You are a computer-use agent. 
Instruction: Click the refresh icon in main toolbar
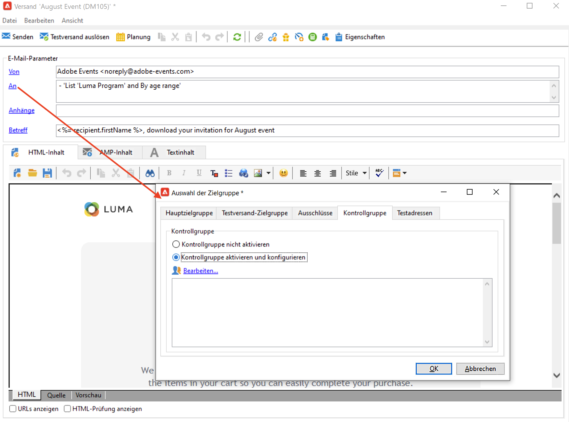pyautogui.click(x=237, y=37)
